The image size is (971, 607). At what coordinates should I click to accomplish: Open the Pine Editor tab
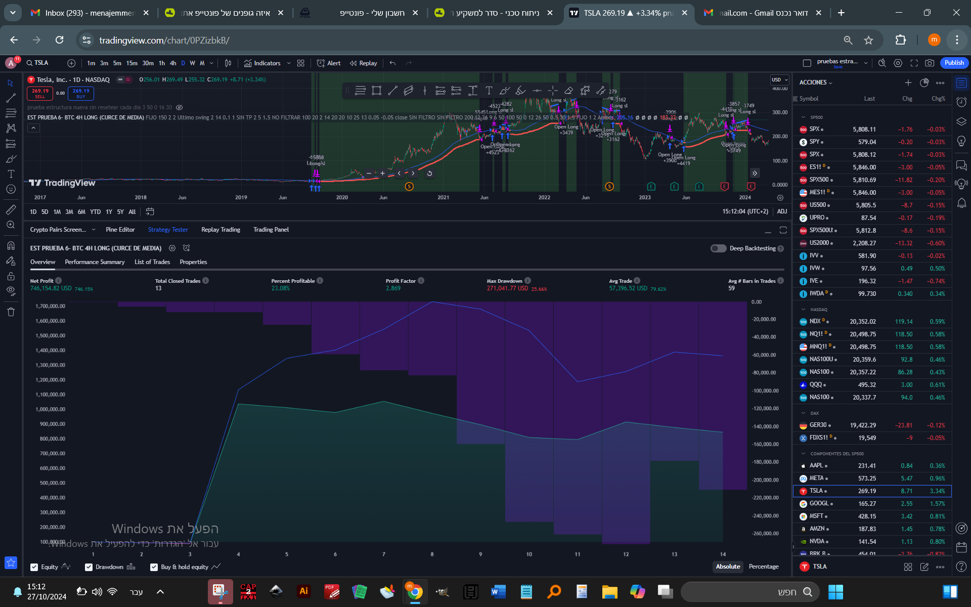(x=120, y=230)
